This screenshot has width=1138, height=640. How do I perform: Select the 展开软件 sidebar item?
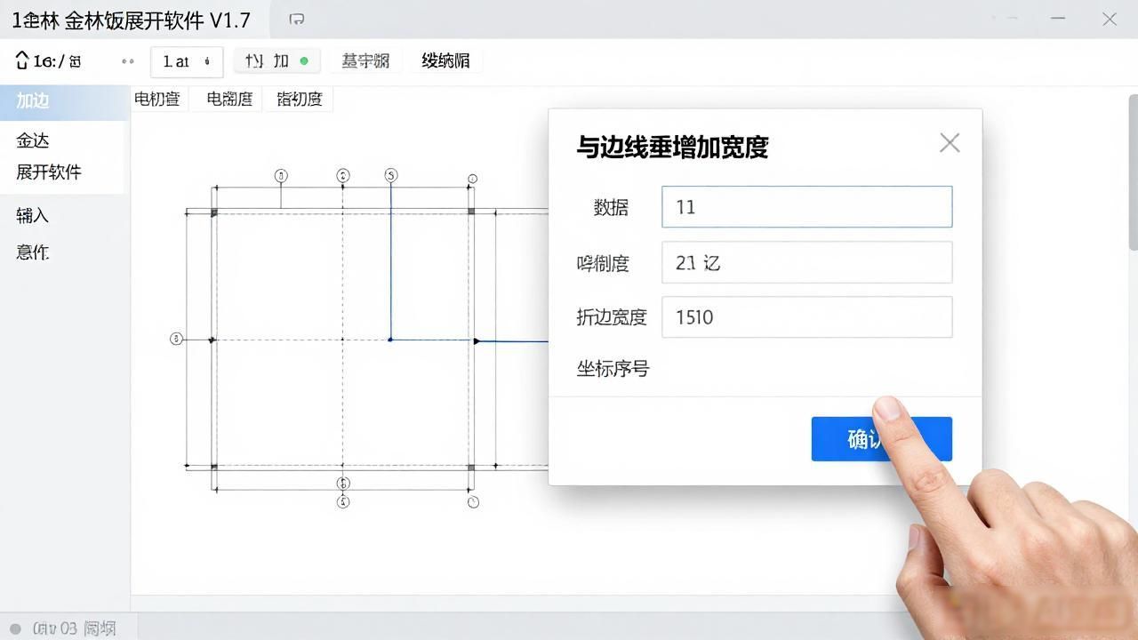pos(49,172)
